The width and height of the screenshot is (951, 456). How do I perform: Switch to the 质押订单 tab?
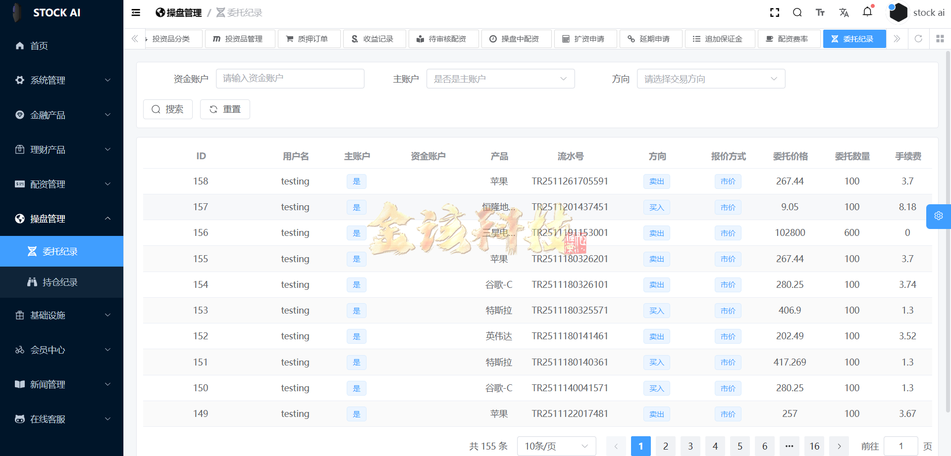[309, 39]
